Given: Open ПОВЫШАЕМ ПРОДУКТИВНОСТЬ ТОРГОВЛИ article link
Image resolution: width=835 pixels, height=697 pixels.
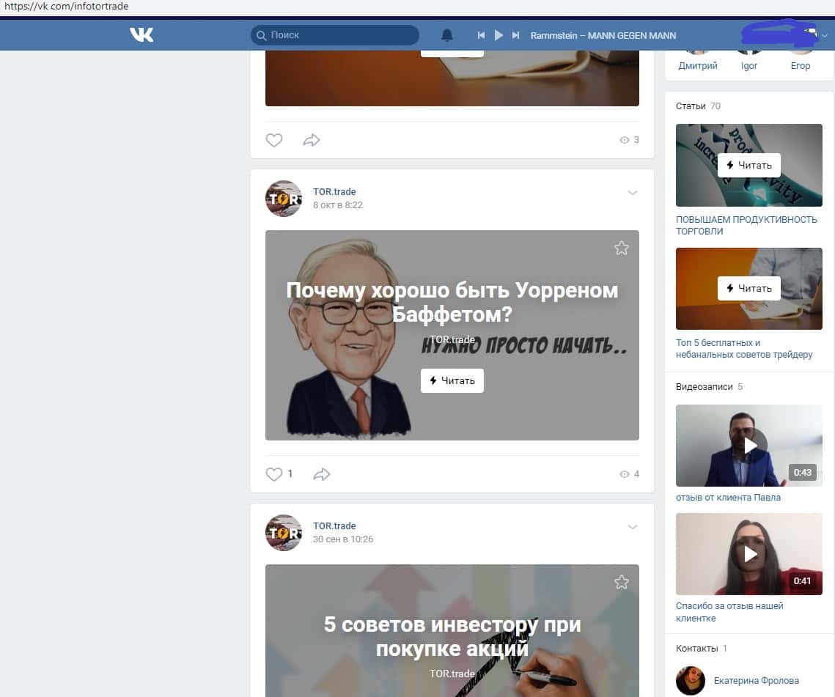Looking at the screenshot, I should click(x=746, y=225).
